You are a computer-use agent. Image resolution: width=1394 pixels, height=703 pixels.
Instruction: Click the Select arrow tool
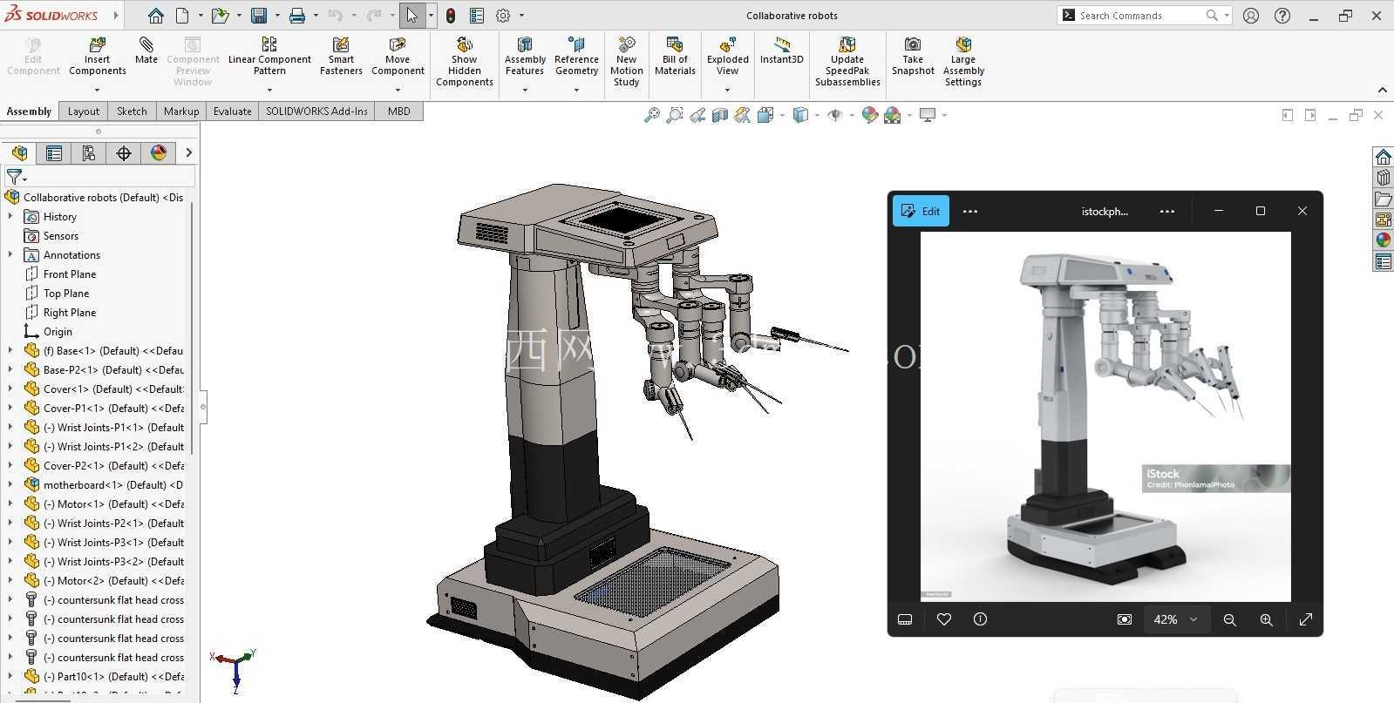[411, 16]
